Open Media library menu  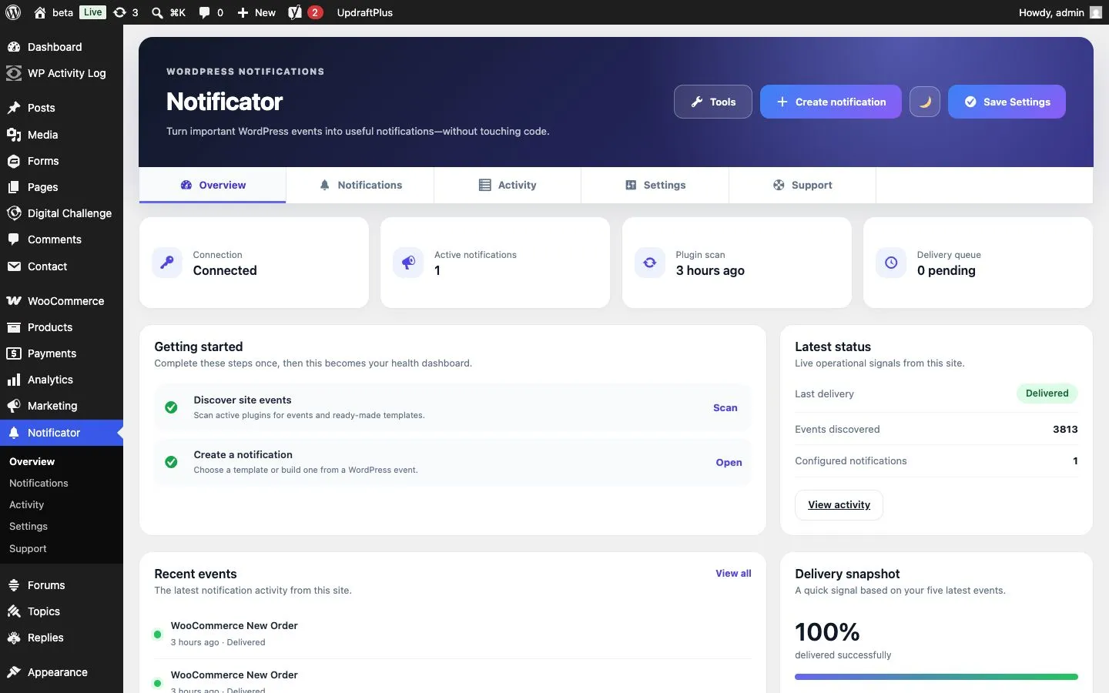(x=62, y=135)
